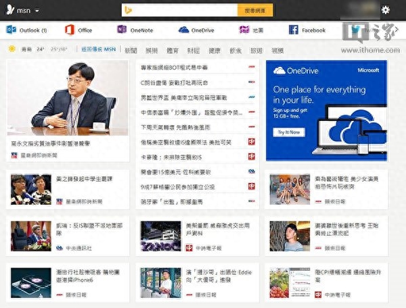
Task: Open the headline mentioning Eddie
Action: tap(219, 276)
